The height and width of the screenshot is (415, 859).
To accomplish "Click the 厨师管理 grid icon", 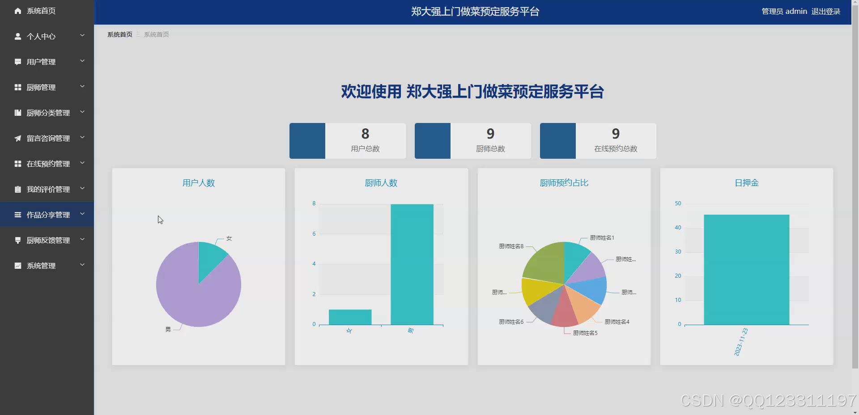I will point(17,87).
